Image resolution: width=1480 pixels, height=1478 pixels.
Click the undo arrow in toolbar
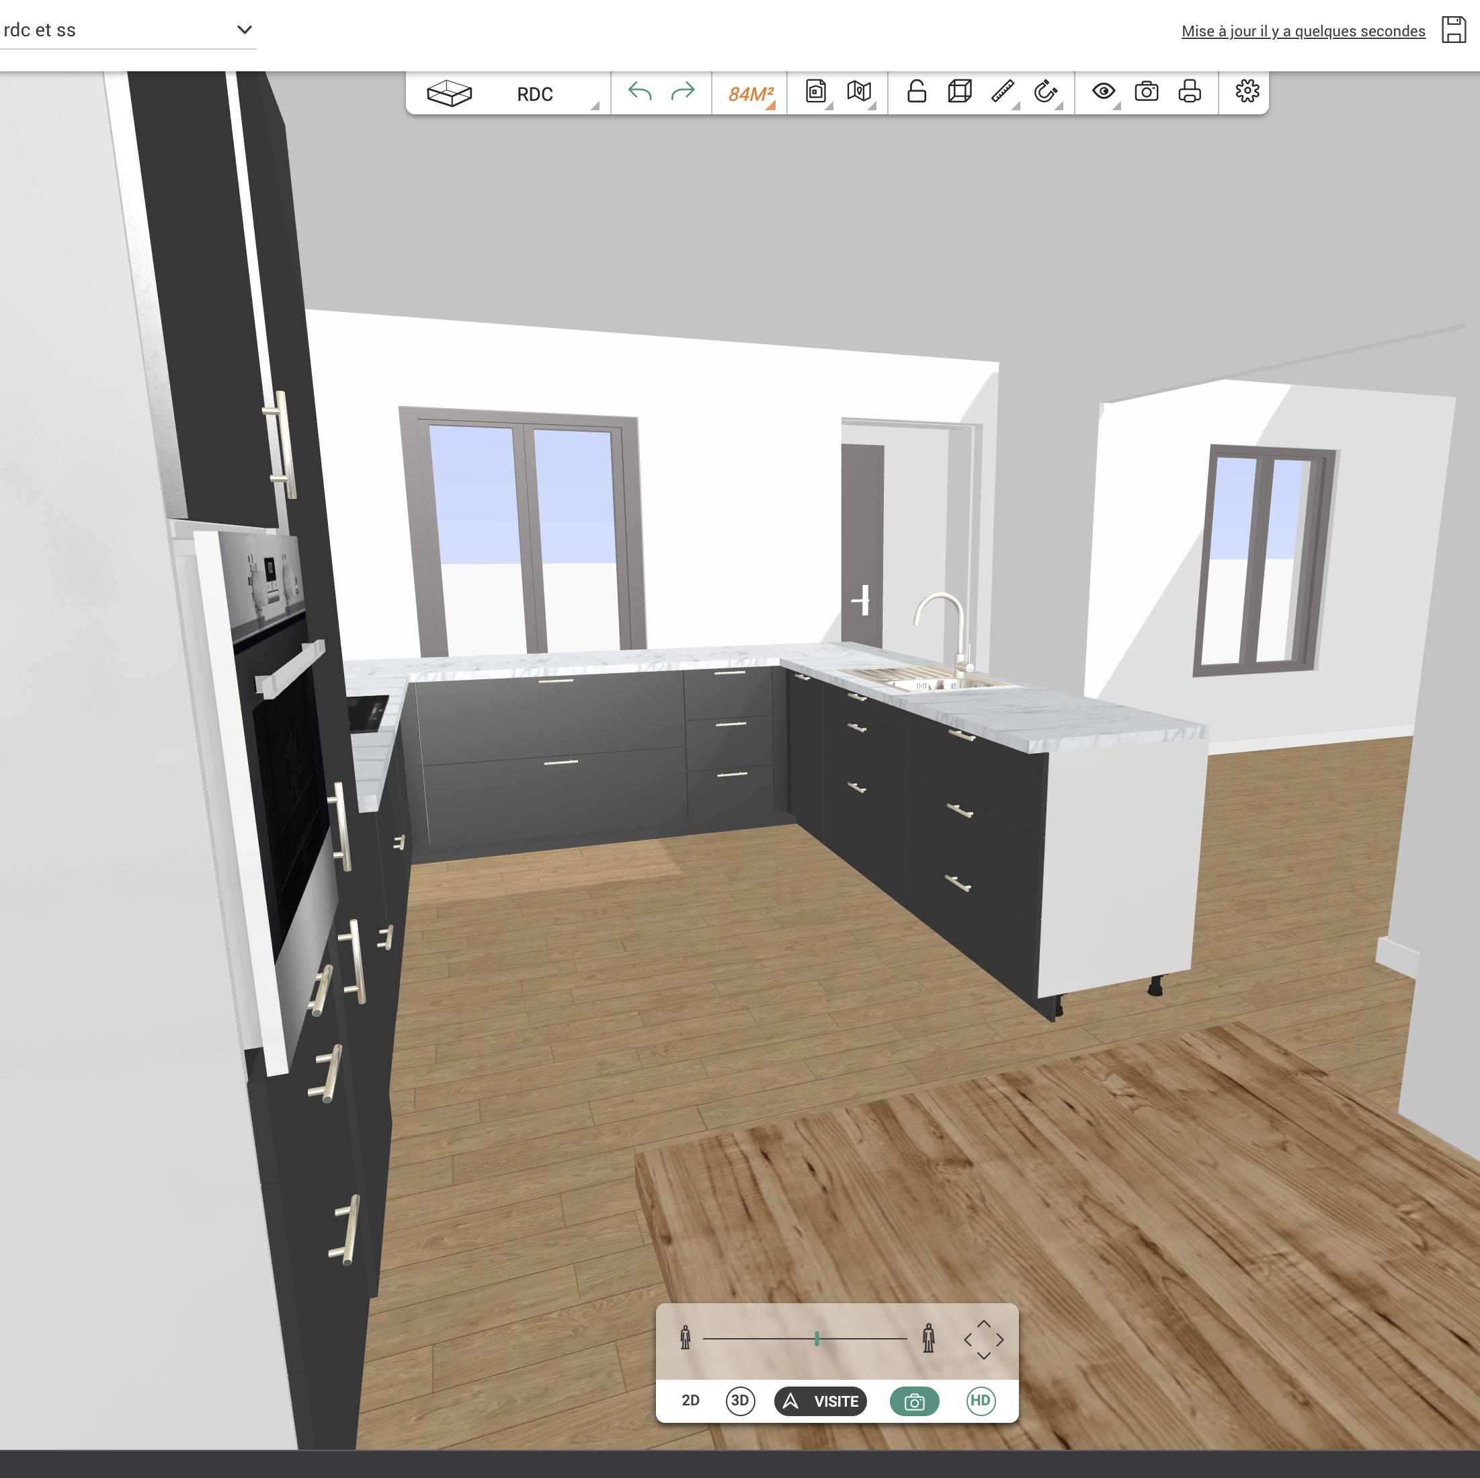(x=640, y=92)
